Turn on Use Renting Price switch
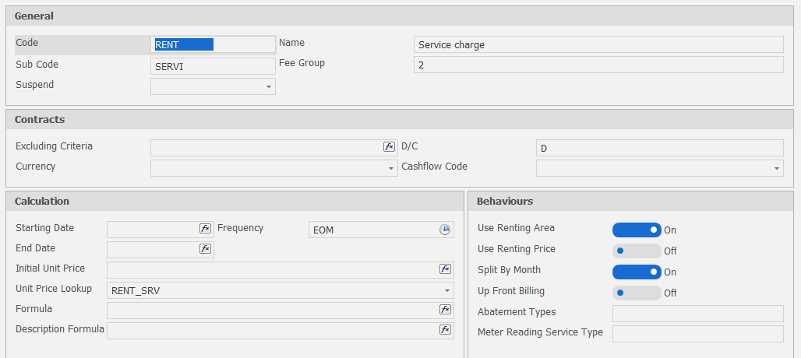801x358 pixels. [x=637, y=251]
